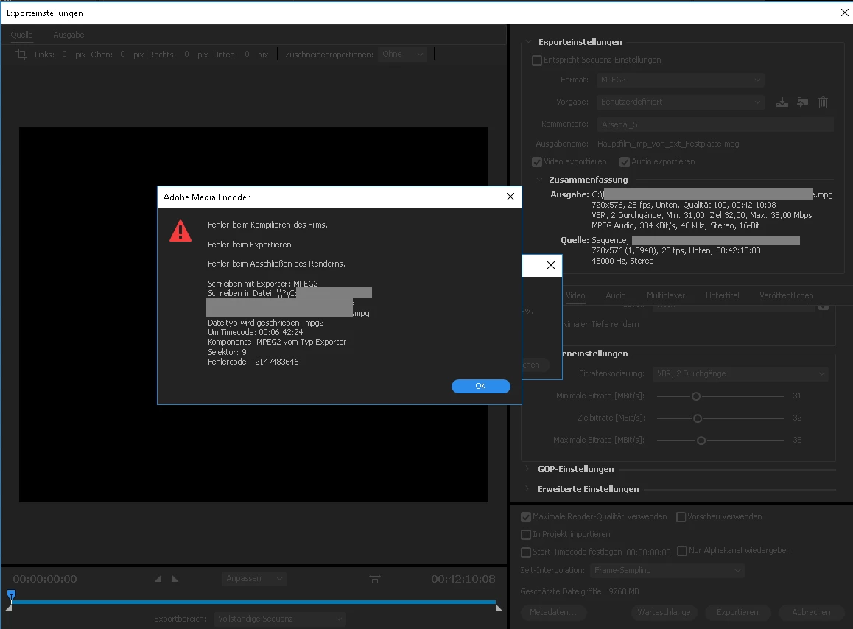This screenshot has height=629, width=853.
Task: Click the delete preset trash icon
Action: point(823,102)
